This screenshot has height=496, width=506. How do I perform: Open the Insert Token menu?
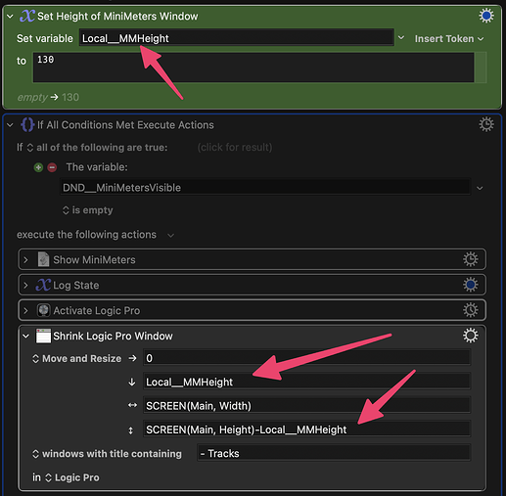point(449,39)
